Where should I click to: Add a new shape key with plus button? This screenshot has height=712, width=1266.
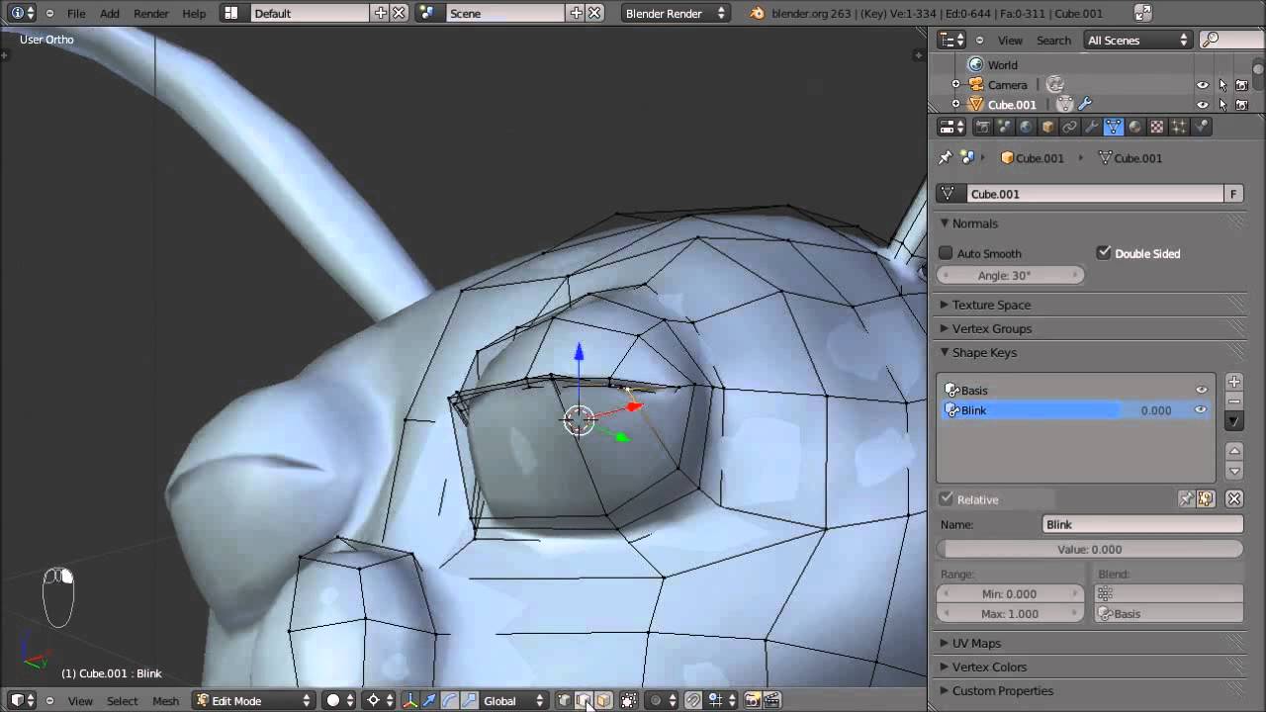(1233, 382)
